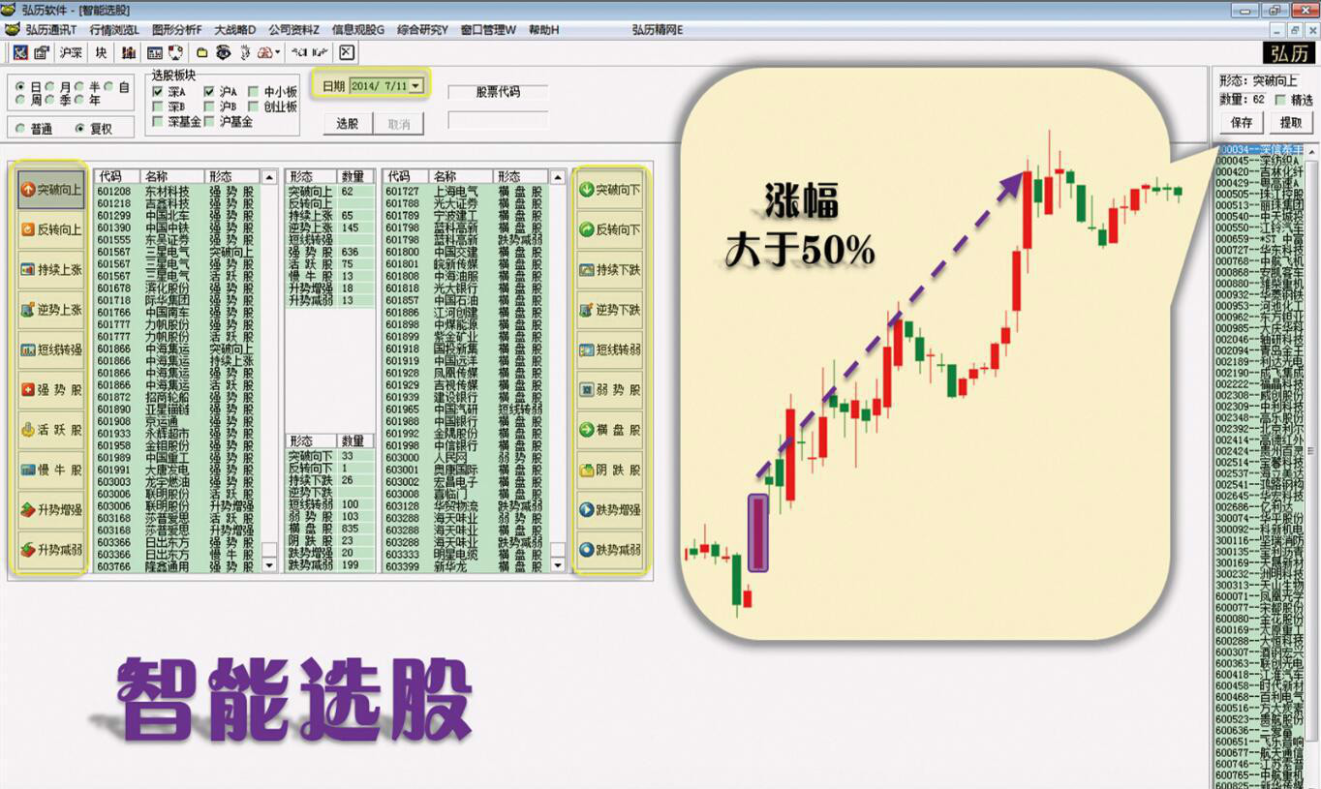This screenshot has height=789, width=1321.
Task: Select the 弱势股 pattern button
Action: (609, 390)
